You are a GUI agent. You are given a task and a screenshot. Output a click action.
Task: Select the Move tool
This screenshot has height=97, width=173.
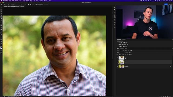coord(1,8)
